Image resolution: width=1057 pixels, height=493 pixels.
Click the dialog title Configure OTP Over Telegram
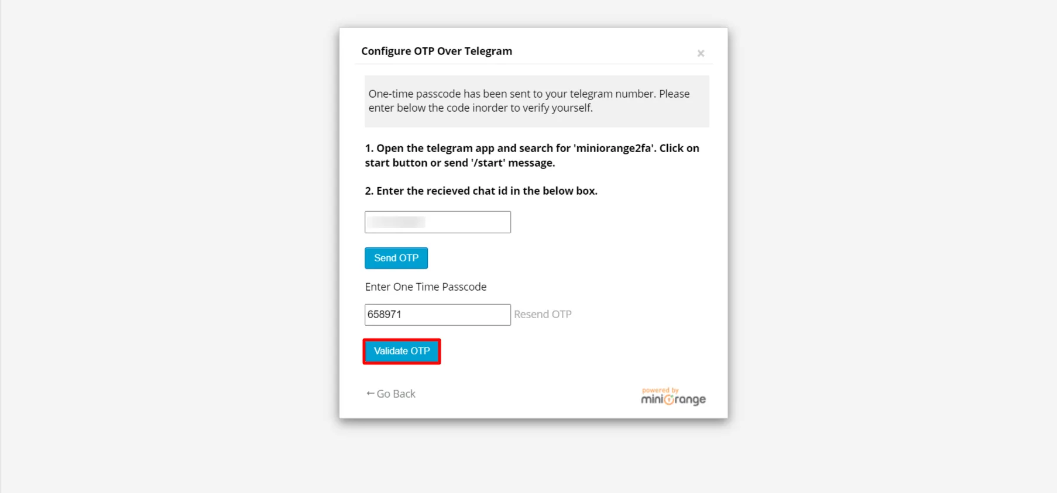pos(436,51)
